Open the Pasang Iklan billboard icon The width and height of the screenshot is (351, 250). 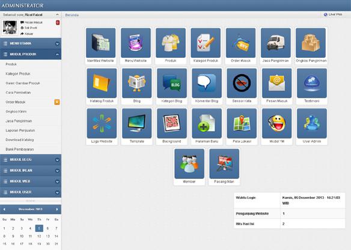click(224, 164)
